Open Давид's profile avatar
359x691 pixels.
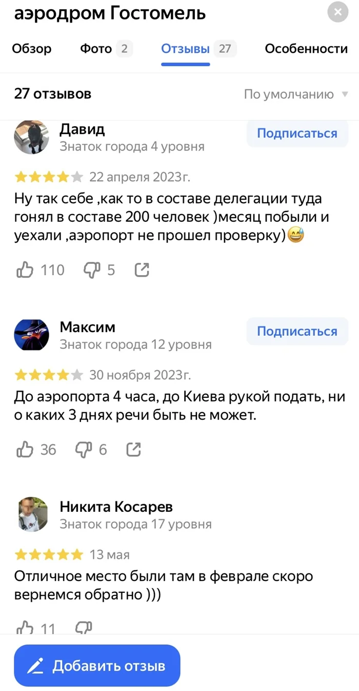coord(31,137)
